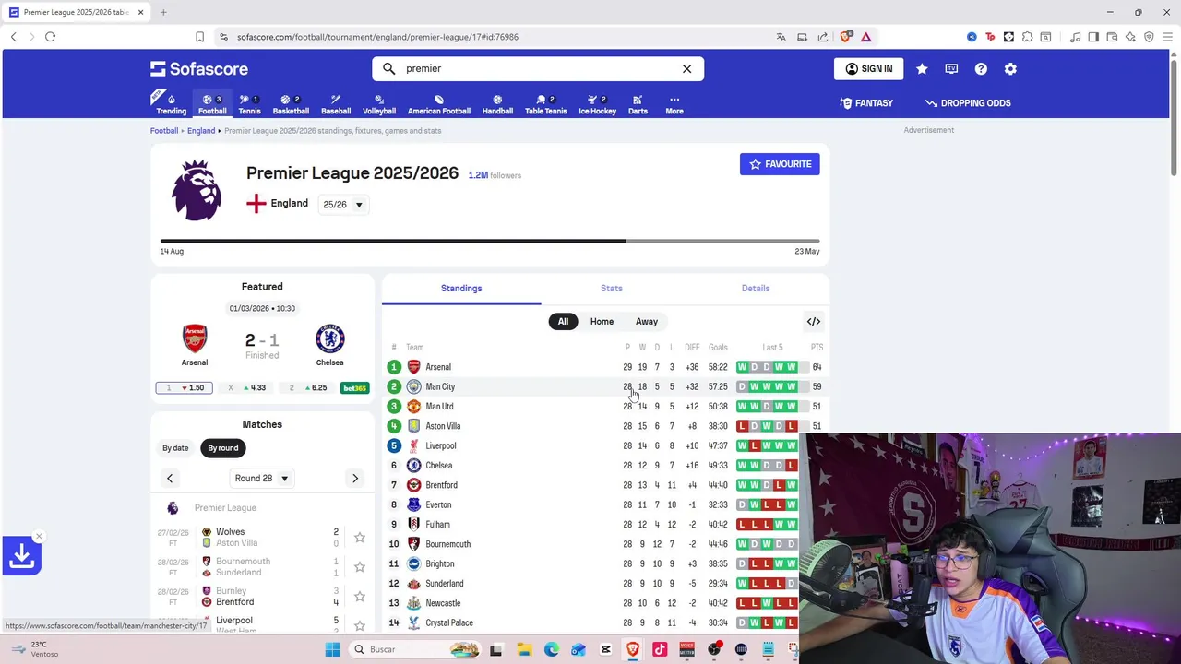Open the Ice Hockey category
1181x664 pixels.
597,104
